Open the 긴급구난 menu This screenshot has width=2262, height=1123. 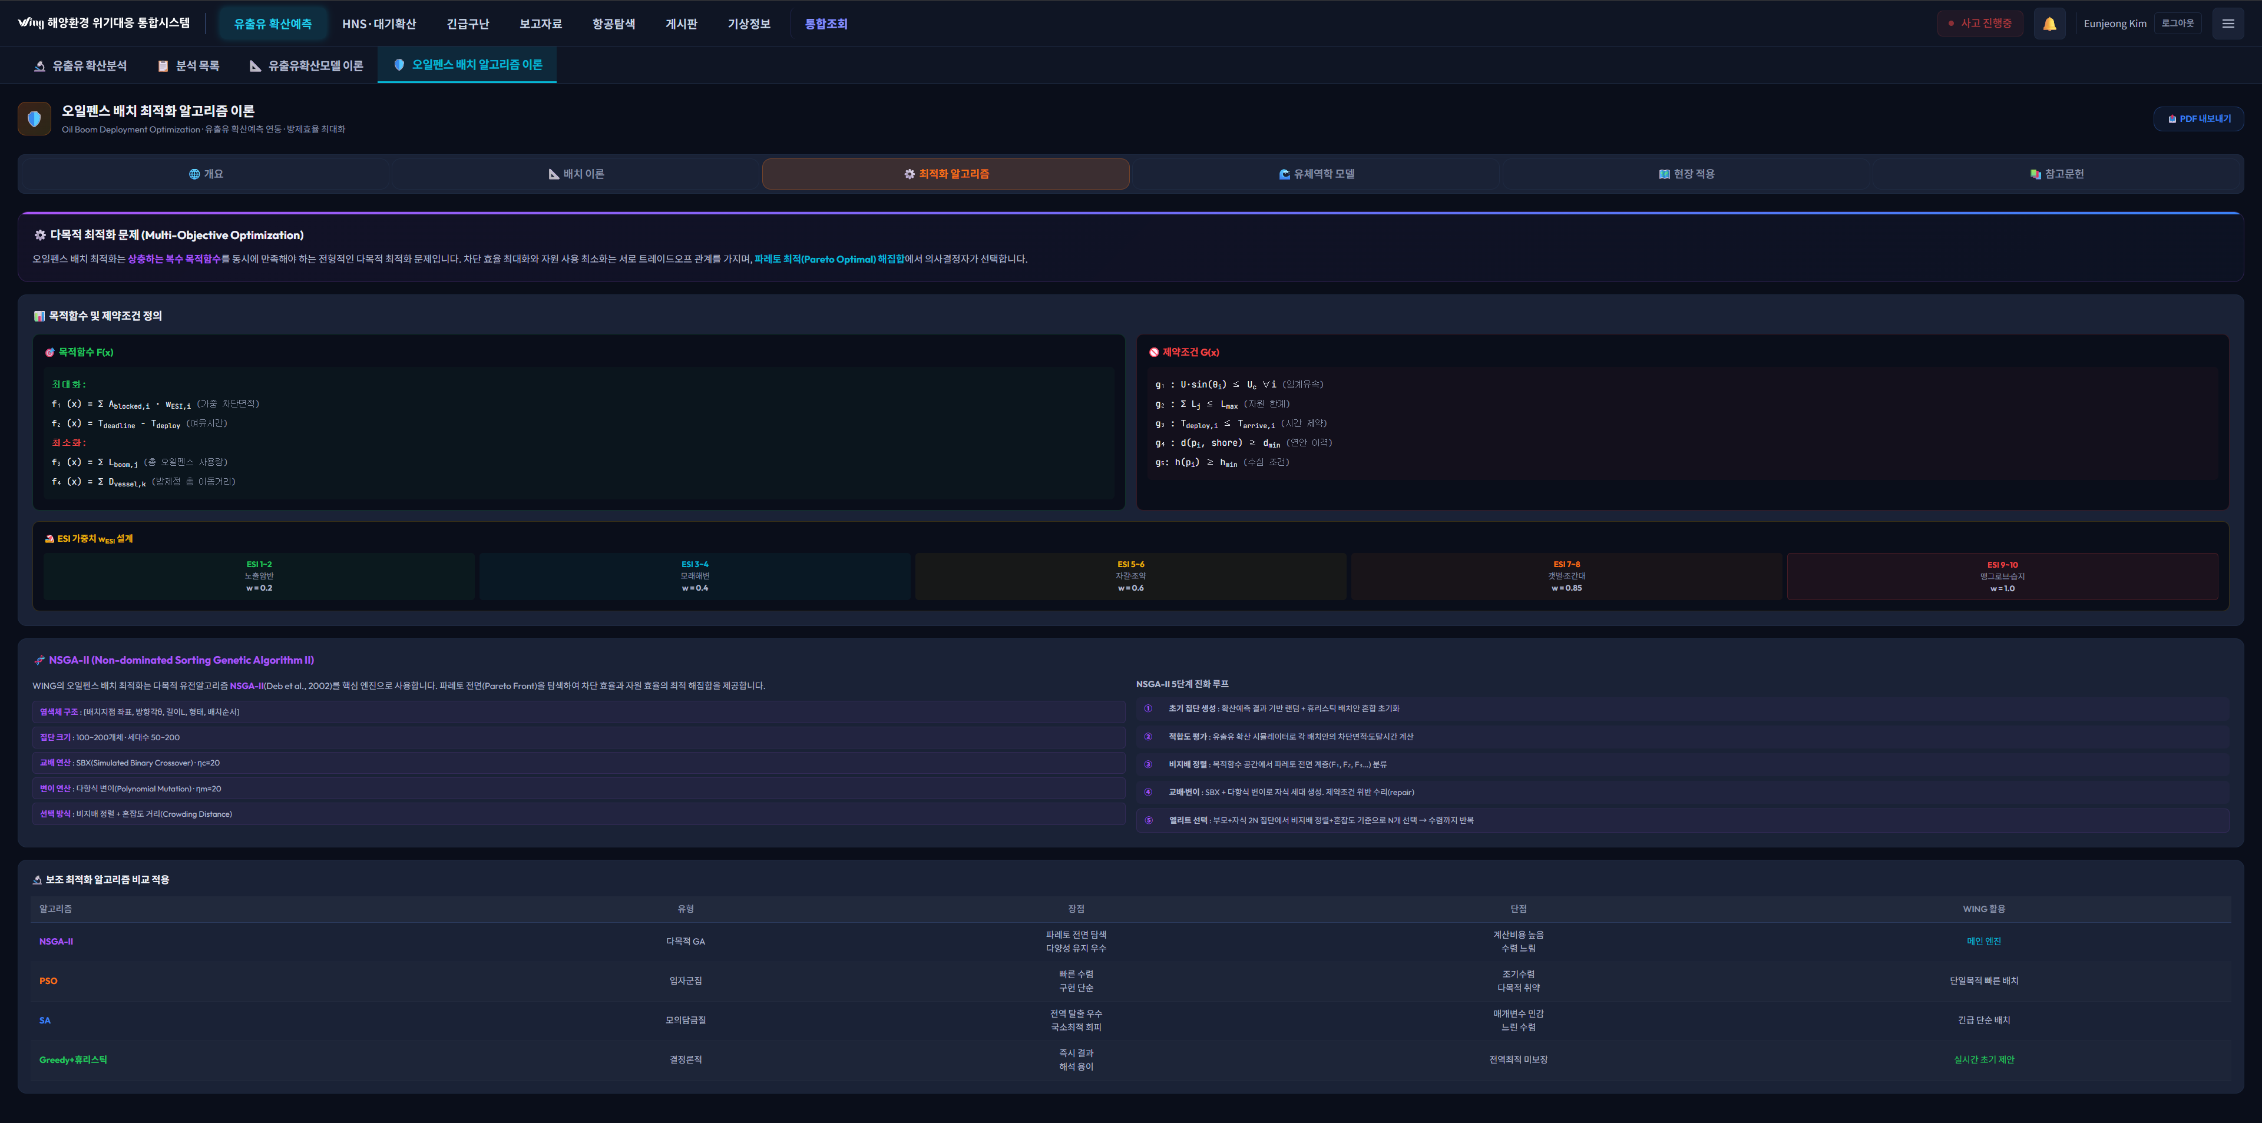pyautogui.click(x=467, y=24)
